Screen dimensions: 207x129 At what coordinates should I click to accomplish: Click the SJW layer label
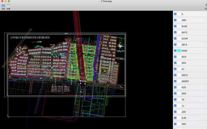pos(184,118)
